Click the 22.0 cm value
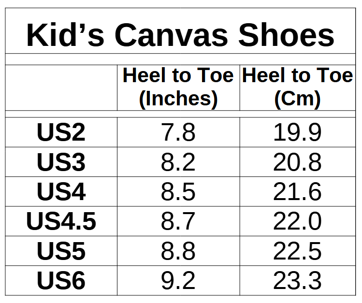 [x=297, y=221]
